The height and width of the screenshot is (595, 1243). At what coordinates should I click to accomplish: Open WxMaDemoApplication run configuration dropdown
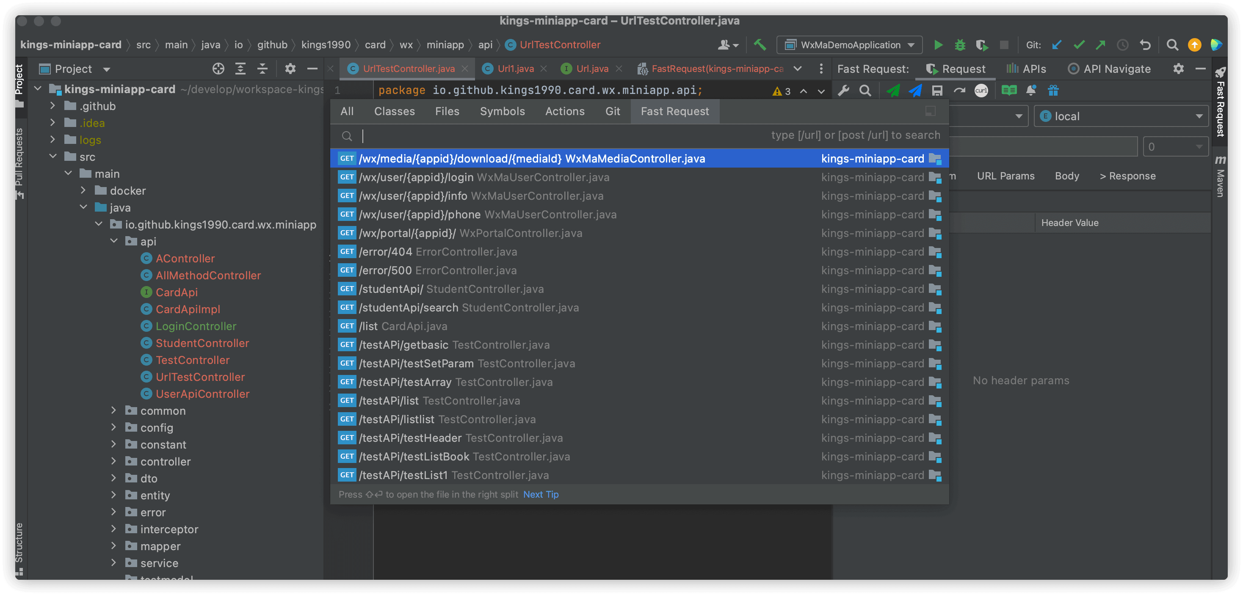849,45
